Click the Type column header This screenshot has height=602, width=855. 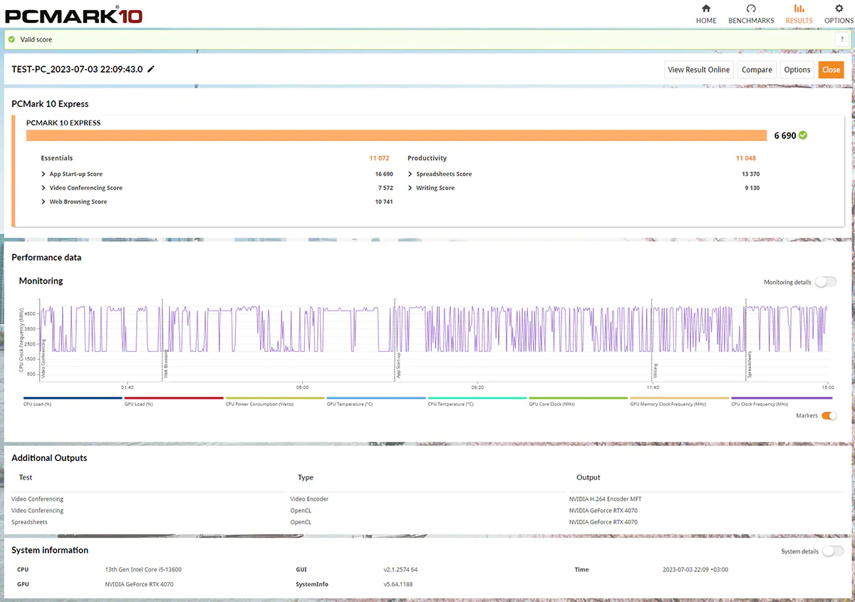click(306, 477)
